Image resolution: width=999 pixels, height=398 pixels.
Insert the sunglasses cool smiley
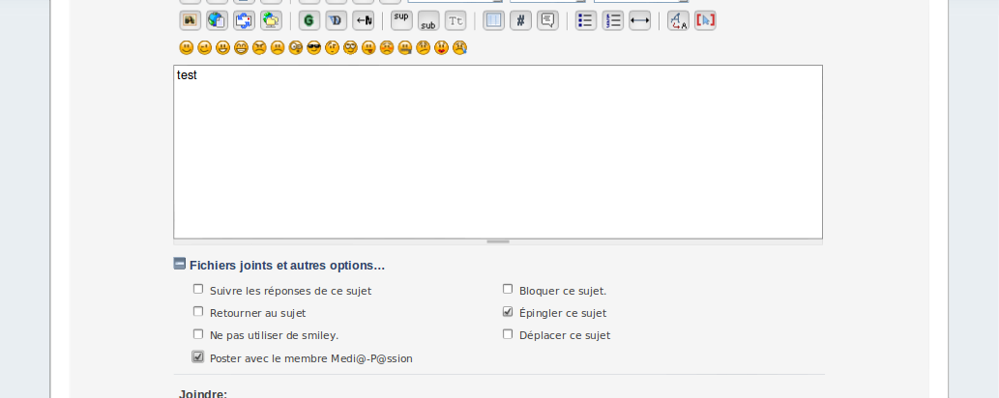tap(313, 47)
